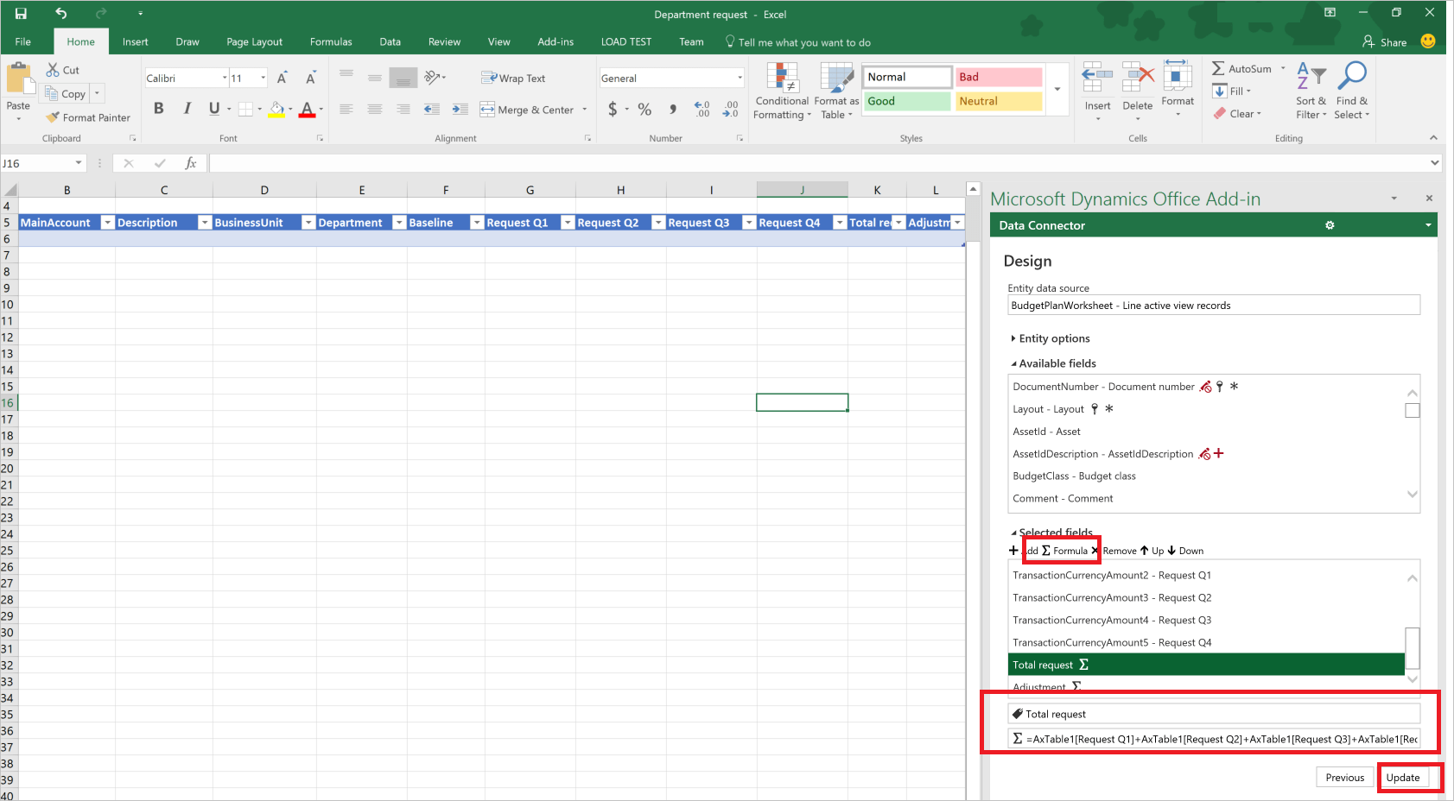Click Increase Decimal icon
The height and width of the screenshot is (801, 1454).
702,110
